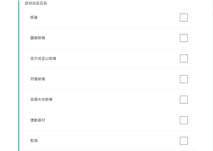Mark the 高爾夫球裝備 checkbox
The height and width of the screenshot is (151, 213).
tap(184, 100)
